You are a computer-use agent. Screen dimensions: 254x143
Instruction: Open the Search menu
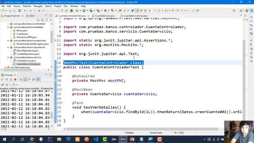(x=48, y=6)
